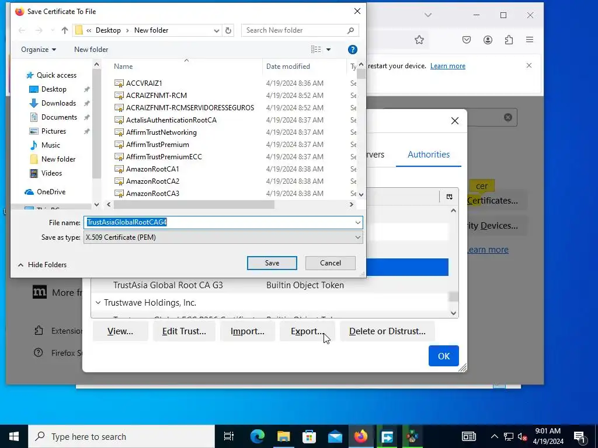
Task: Confirm Certificate Manager with OK
Action: (444, 356)
